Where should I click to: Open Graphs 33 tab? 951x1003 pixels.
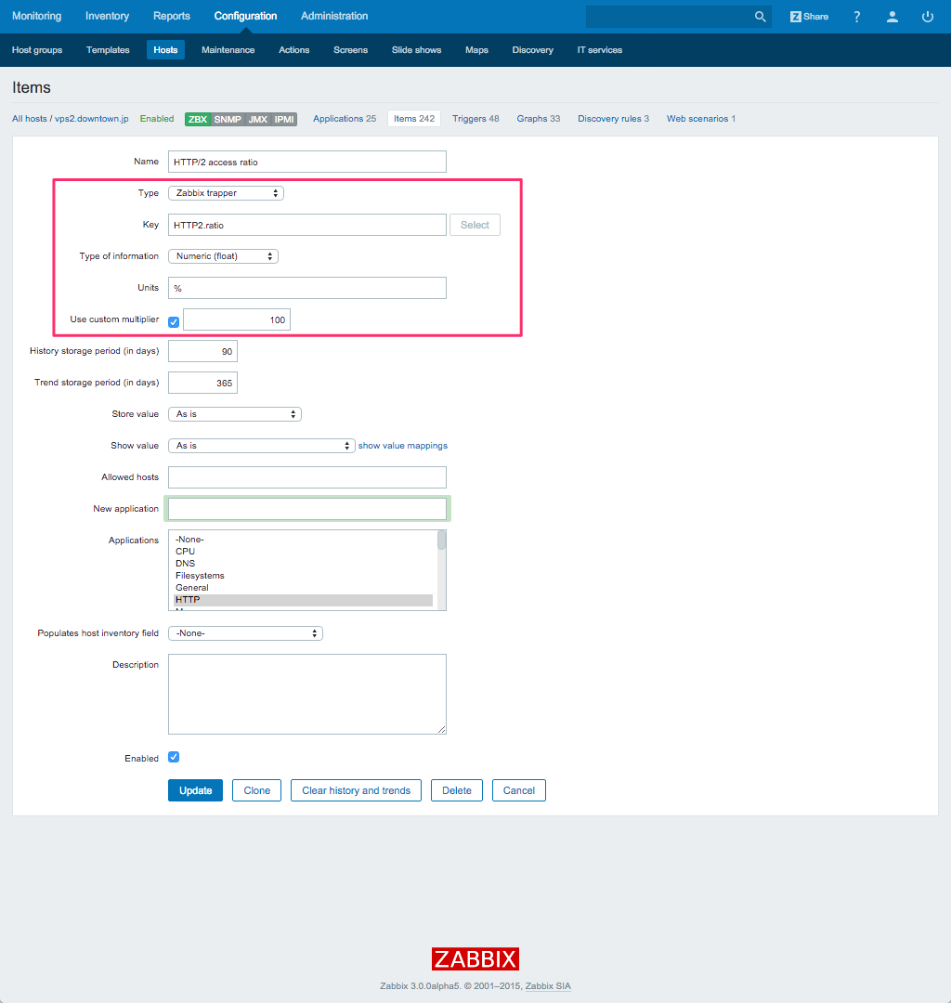539,119
